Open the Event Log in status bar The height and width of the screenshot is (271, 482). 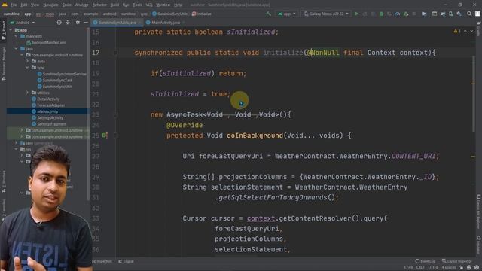click(x=426, y=261)
